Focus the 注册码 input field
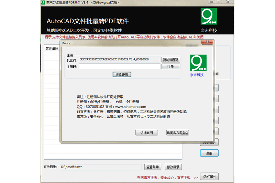This screenshot has height=183, width=275. pyautogui.click(x=120, y=67)
